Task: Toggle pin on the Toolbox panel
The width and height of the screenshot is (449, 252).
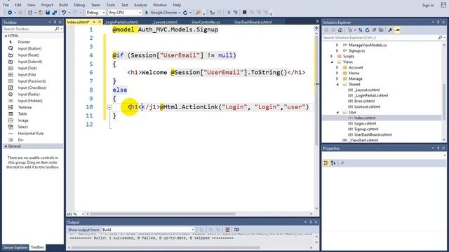Action: coord(55,22)
